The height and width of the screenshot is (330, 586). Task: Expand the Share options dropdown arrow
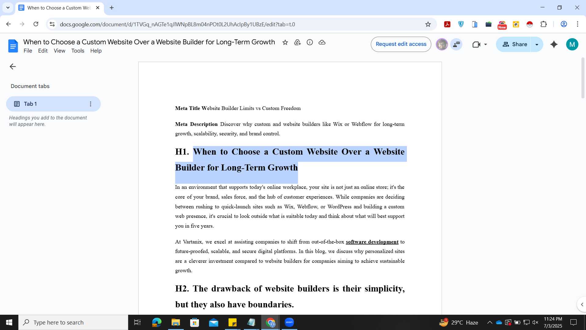pyautogui.click(x=537, y=45)
